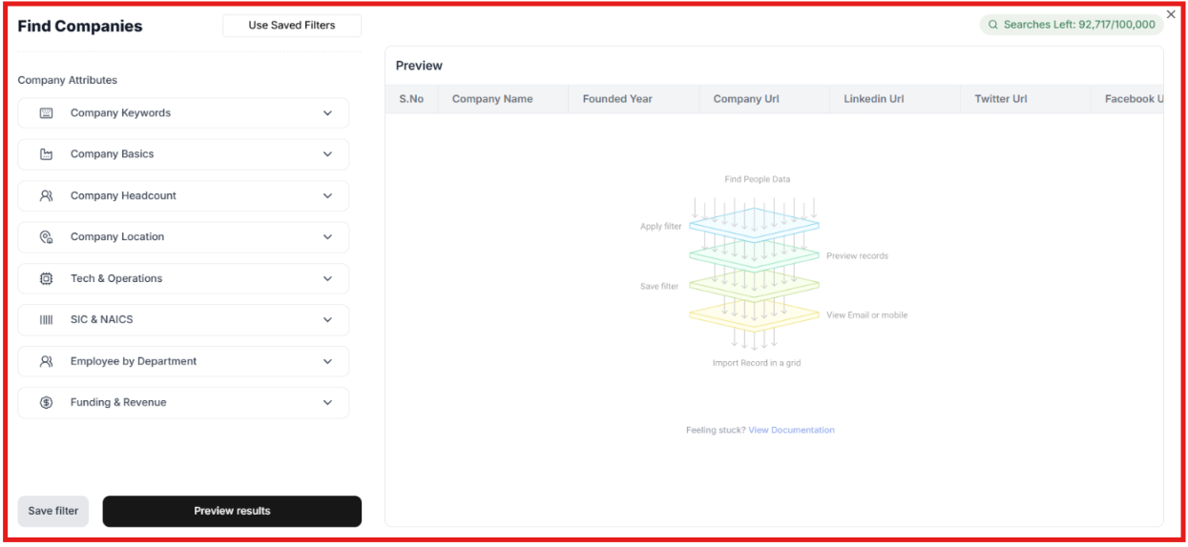Click the Tech & Operations chip icon
This screenshot has width=1188, height=547.
pyautogui.click(x=46, y=279)
